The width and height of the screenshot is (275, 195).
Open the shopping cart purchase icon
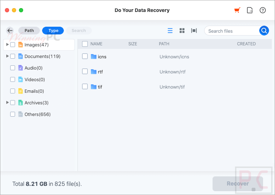237,10
